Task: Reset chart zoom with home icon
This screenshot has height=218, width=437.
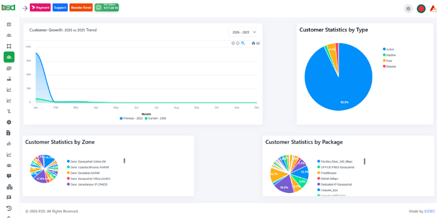Action: [253, 43]
